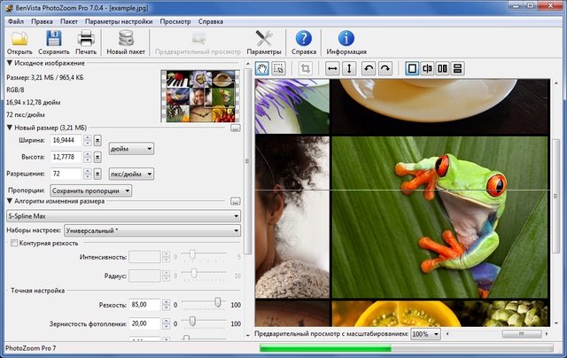Activate the crop tool
This screenshot has height=358, width=567.
pyautogui.click(x=306, y=68)
